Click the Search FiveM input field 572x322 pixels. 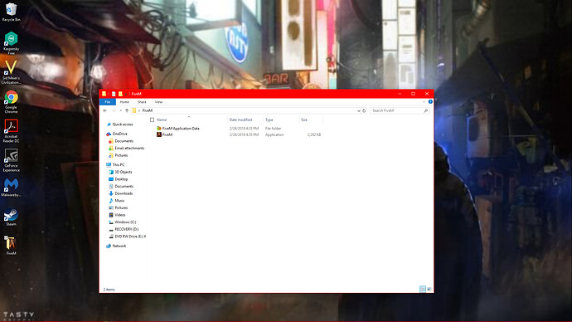(397, 110)
